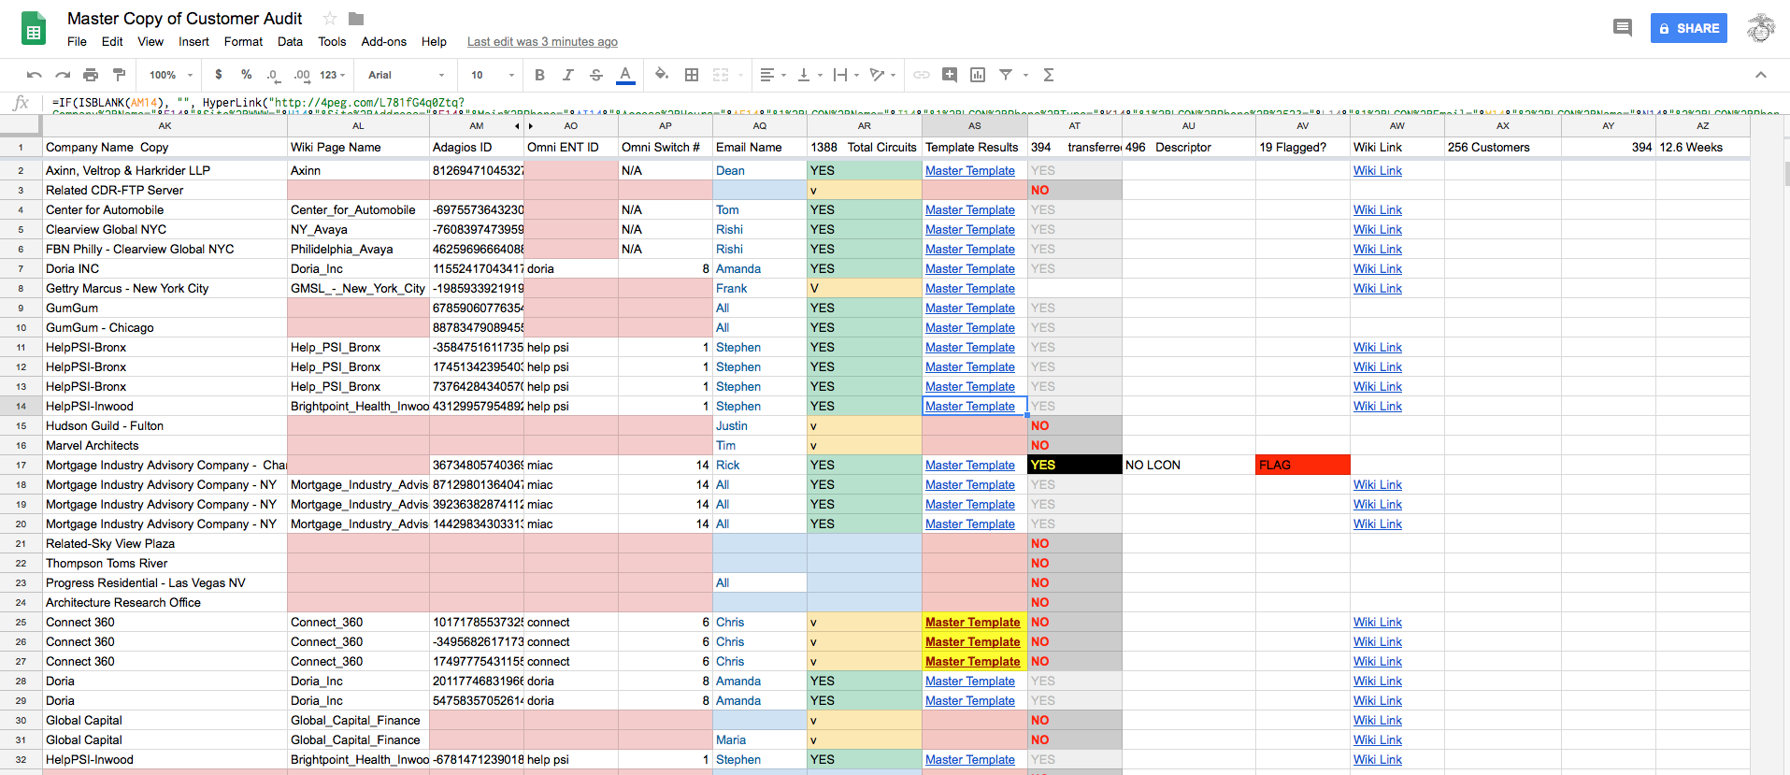This screenshot has height=775, width=1790.
Task: Select the black highlighted YES cell
Action: tap(1074, 465)
